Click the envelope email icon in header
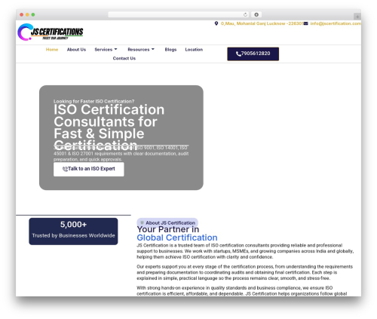Viewport: 377px width, 319px height. click(x=305, y=23)
